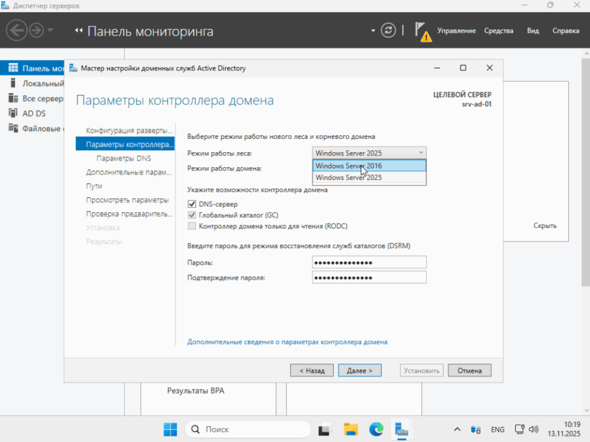Click the Server Manager taskbar icon
The image size is (590, 442).
401,429
